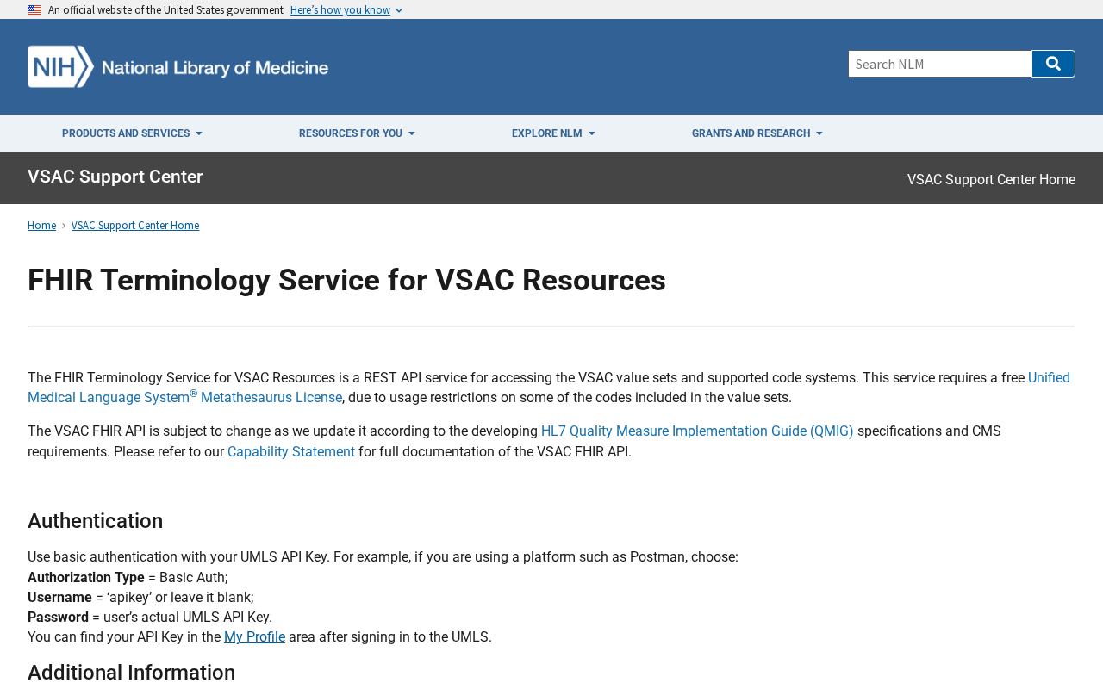Viewport: 1103px width, 689px height.
Task: Follow the My Profile link
Action: click(254, 637)
